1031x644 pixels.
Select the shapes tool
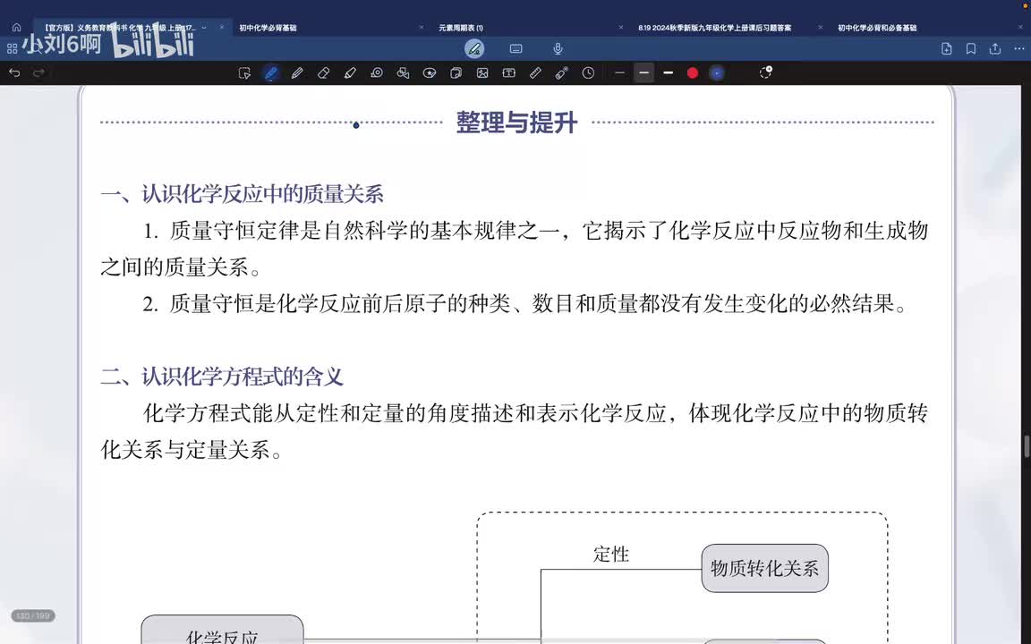(x=403, y=73)
